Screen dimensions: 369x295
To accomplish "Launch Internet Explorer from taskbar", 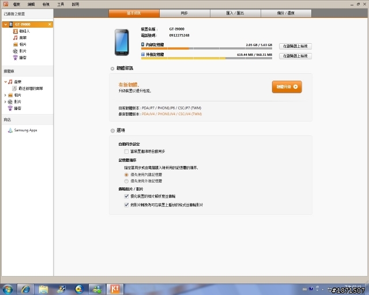I will 25,289.
